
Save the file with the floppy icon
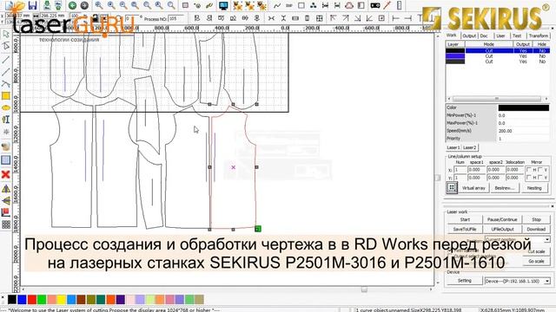tap(33, 5)
